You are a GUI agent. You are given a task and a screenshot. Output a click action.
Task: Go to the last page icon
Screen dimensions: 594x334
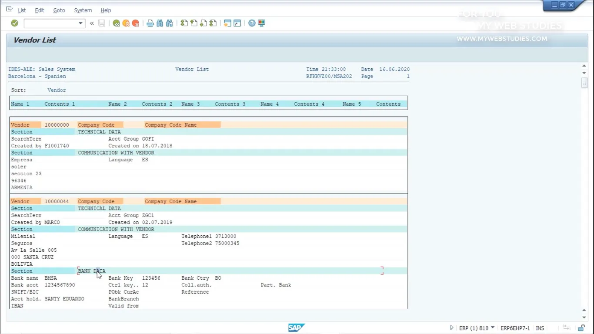click(213, 23)
